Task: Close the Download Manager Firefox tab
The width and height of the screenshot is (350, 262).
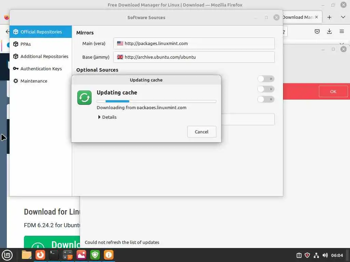Action: pyautogui.click(x=317, y=17)
